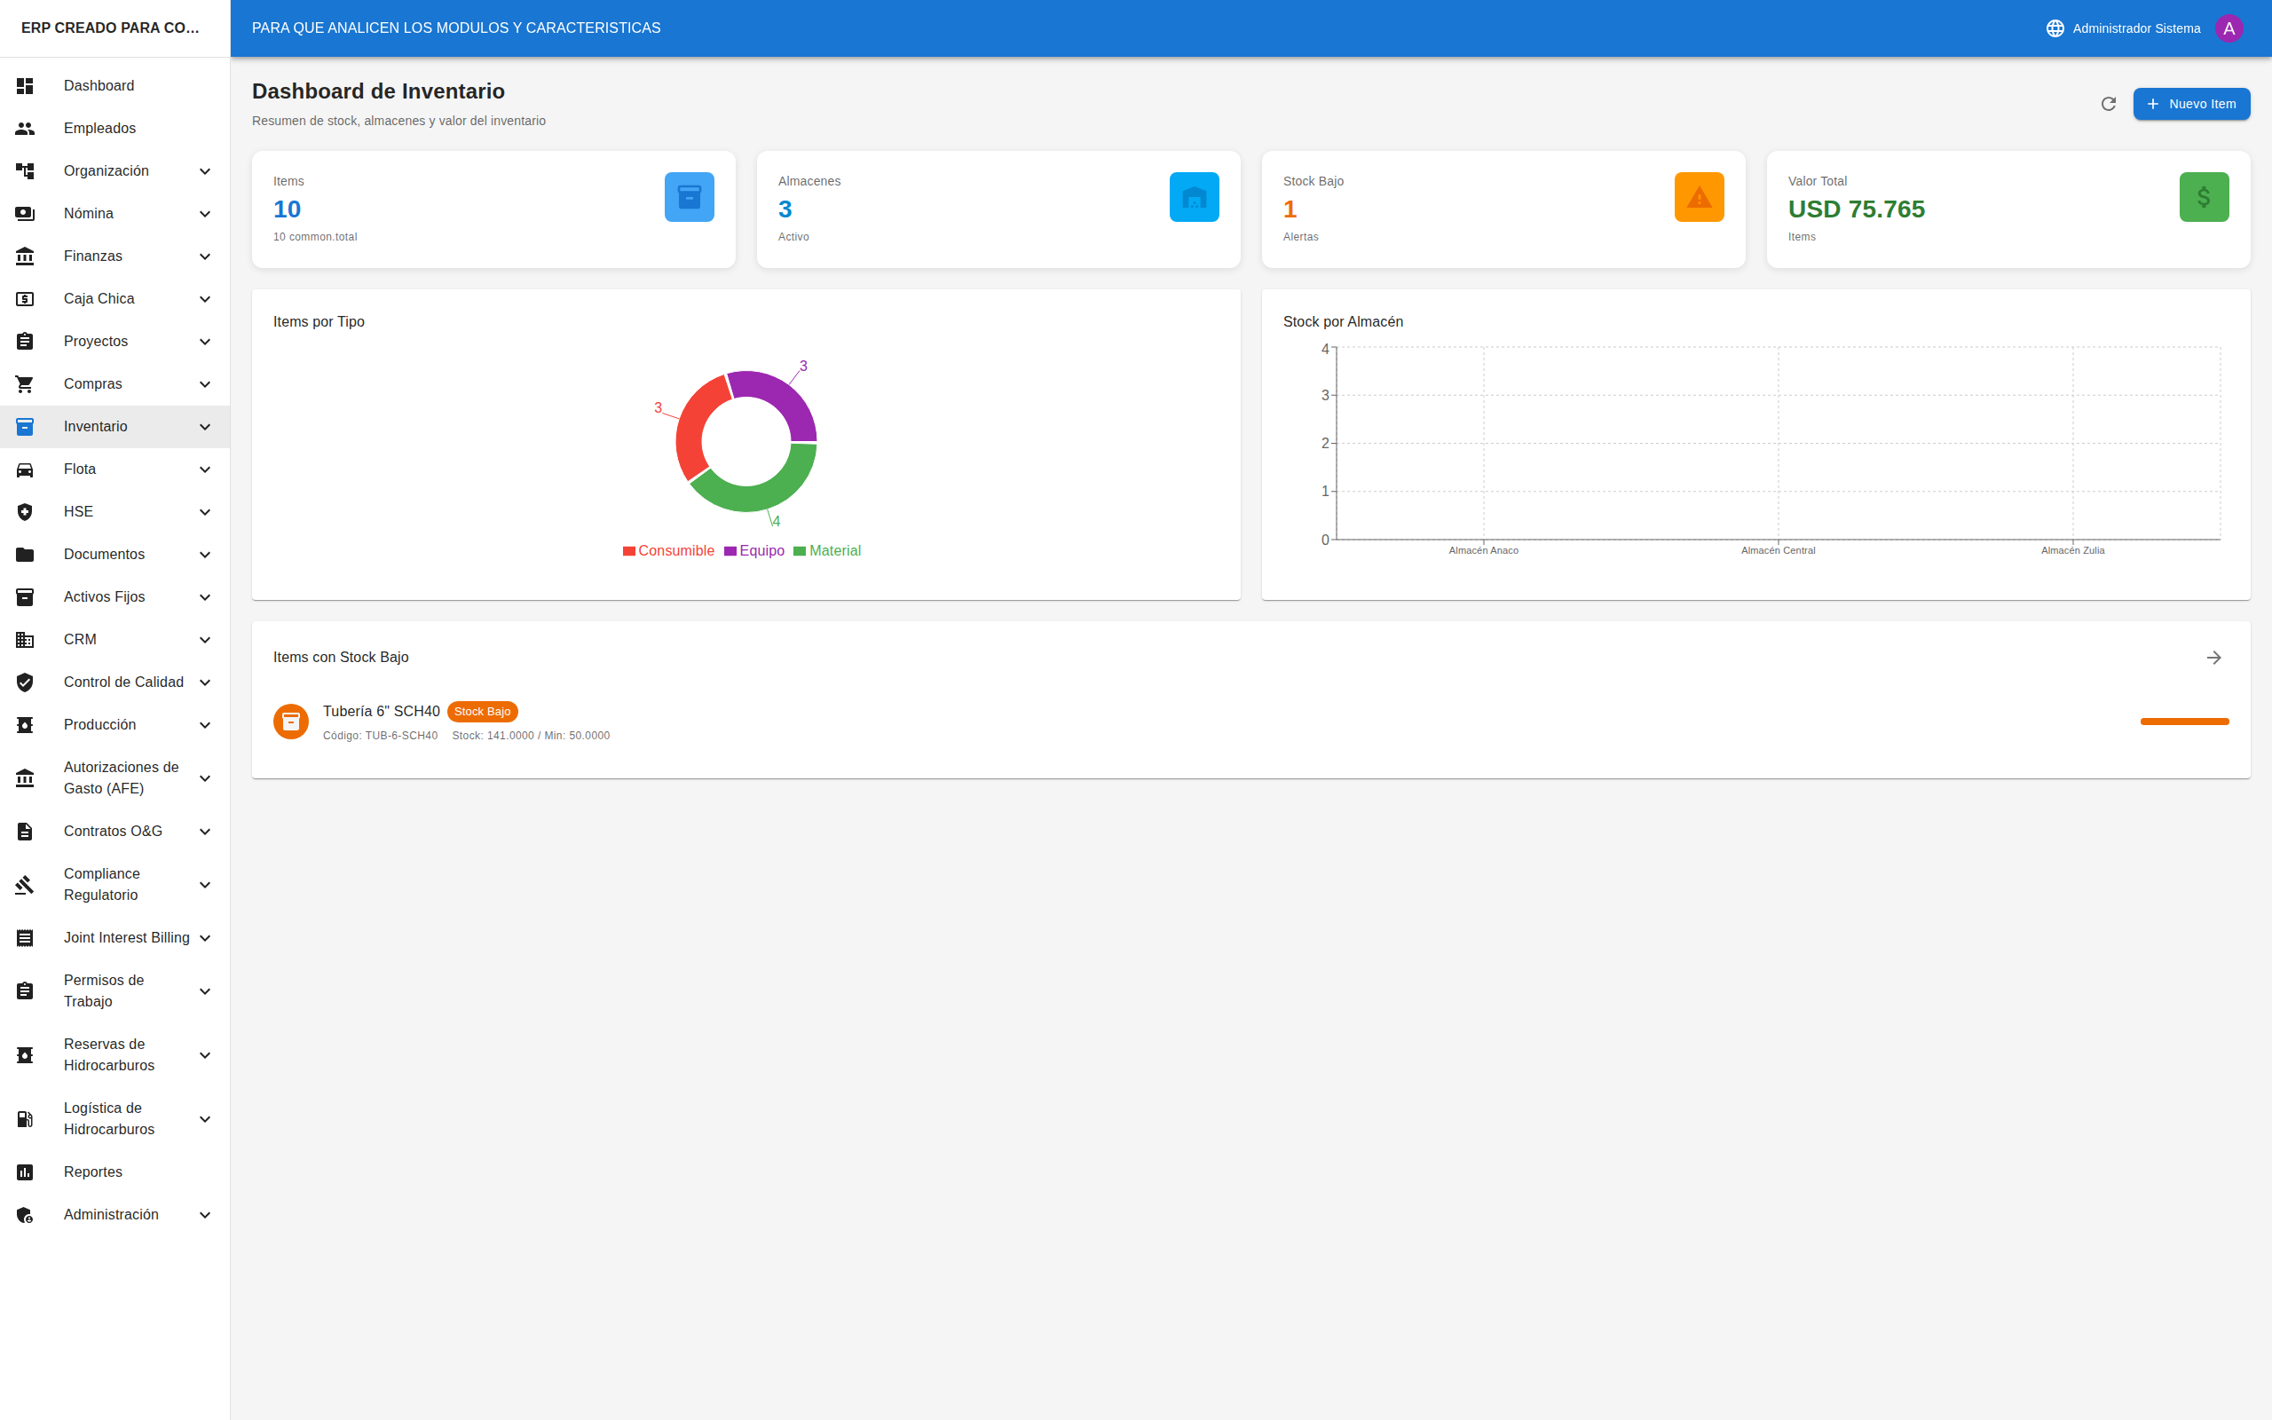
Task: Click the CRM building icon
Action: coord(25,640)
